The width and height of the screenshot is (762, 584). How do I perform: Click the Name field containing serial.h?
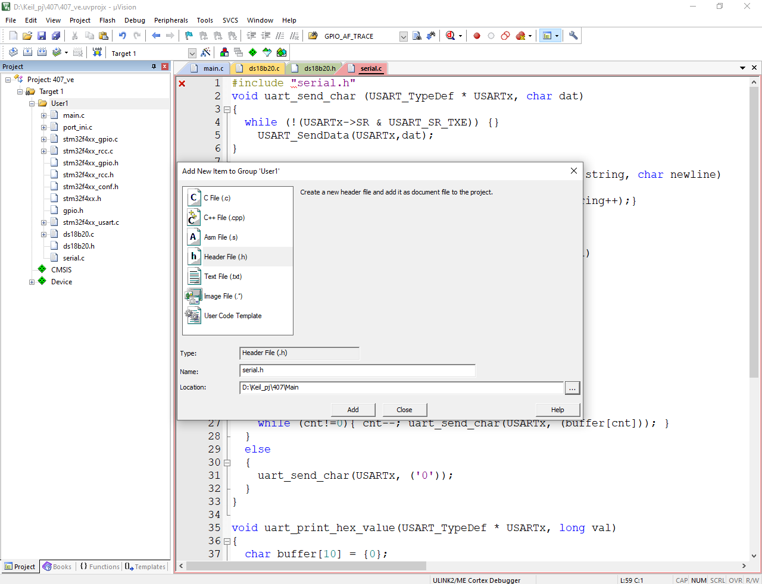(357, 371)
